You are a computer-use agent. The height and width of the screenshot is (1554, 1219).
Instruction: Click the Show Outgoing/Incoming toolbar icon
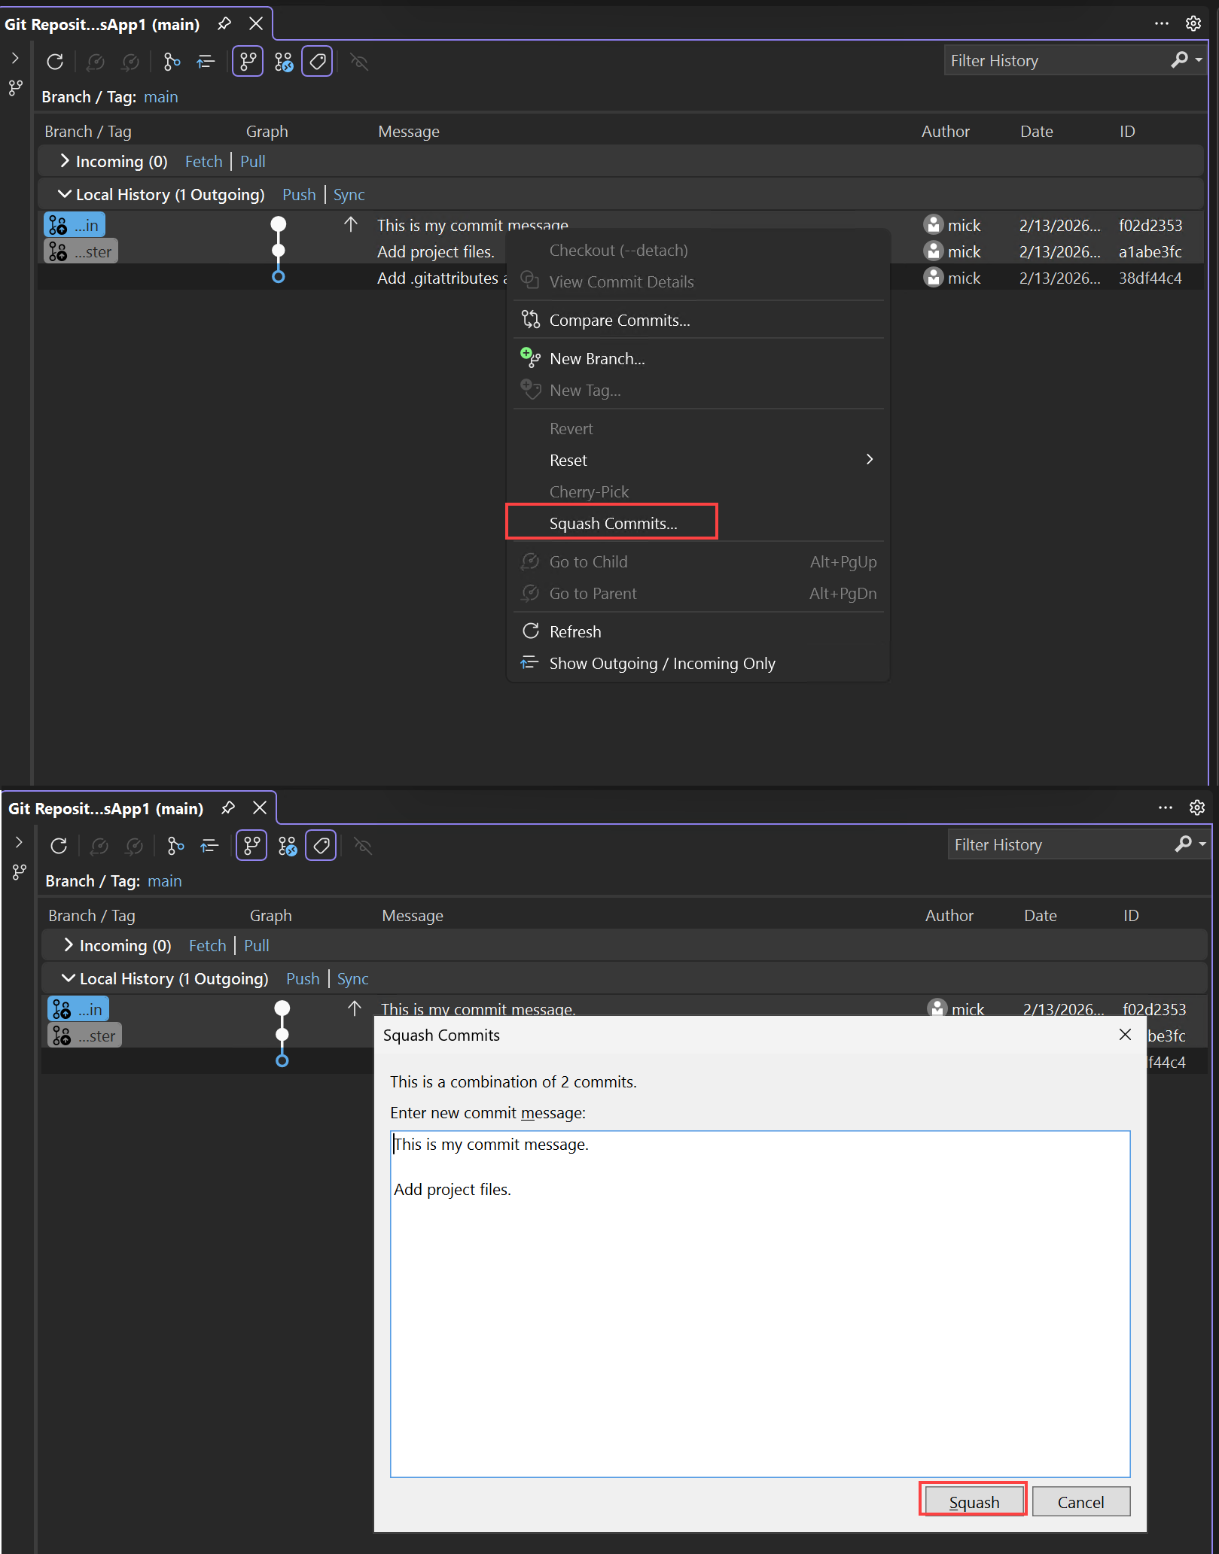[205, 62]
